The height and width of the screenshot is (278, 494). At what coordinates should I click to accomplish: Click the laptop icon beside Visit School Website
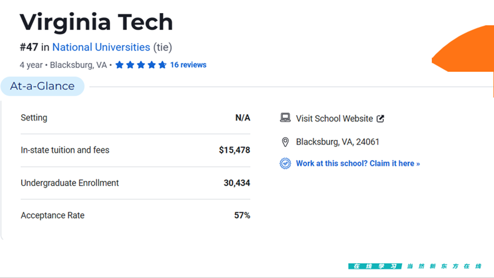285,118
